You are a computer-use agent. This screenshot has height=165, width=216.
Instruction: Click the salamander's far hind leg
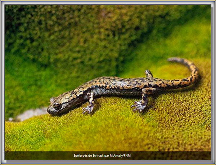(x=149, y=73)
